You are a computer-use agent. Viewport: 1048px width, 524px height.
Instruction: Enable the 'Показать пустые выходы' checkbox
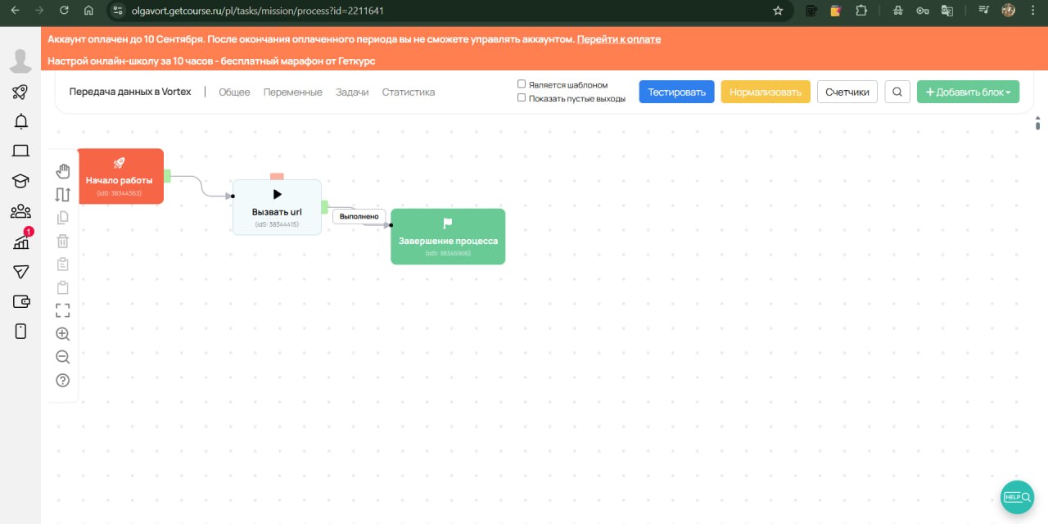point(522,98)
